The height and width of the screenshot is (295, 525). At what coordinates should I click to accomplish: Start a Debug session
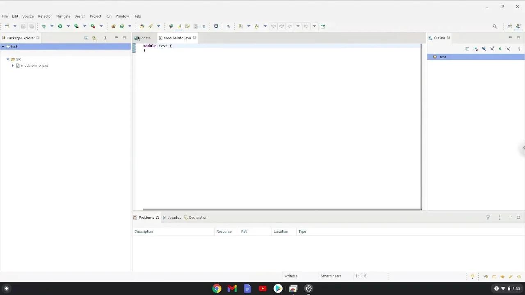[44, 26]
